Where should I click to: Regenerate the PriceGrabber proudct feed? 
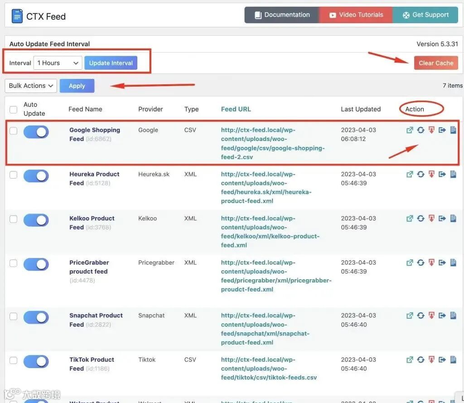pos(420,262)
